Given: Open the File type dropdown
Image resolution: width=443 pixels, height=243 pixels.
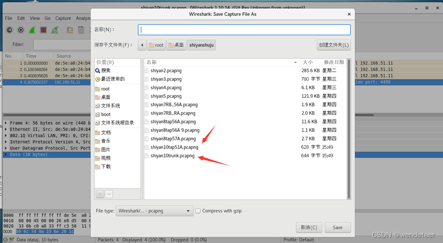Looking at the screenshot, I should [155, 211].
